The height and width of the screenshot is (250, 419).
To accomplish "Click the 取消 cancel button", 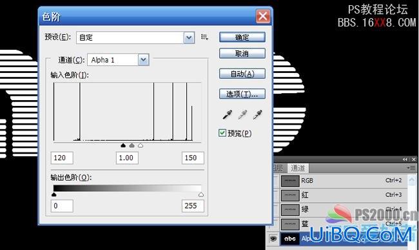I will coord(242,53).
